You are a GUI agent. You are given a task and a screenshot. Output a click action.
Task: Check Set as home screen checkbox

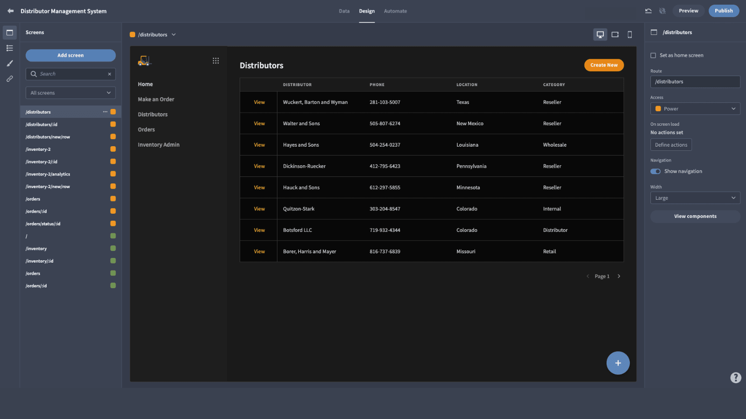(653, 55)
